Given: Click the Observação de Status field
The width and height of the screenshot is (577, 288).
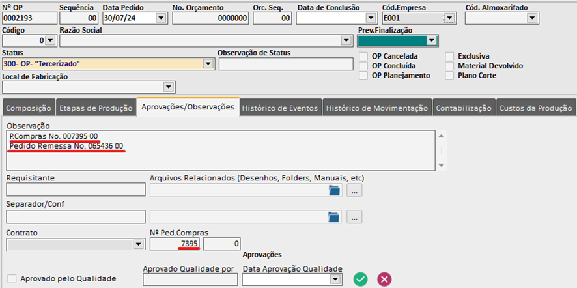Looking at the screenshot, I should (286, 64).
